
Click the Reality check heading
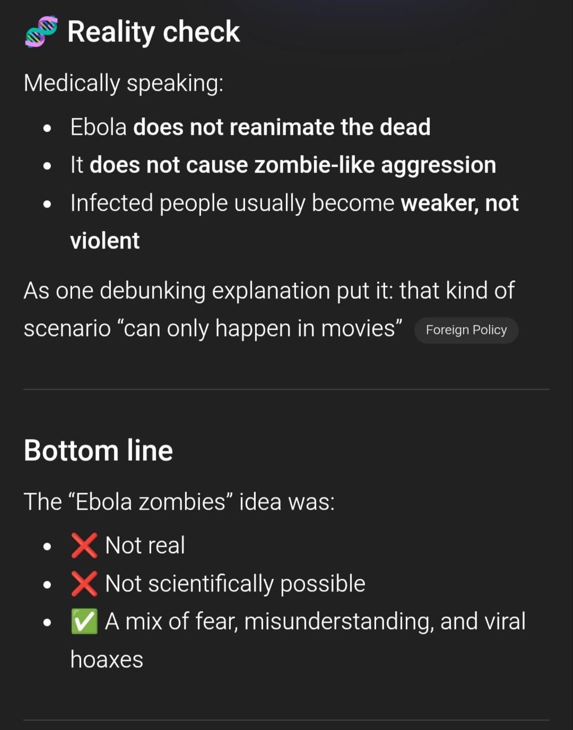click(153, 32)
